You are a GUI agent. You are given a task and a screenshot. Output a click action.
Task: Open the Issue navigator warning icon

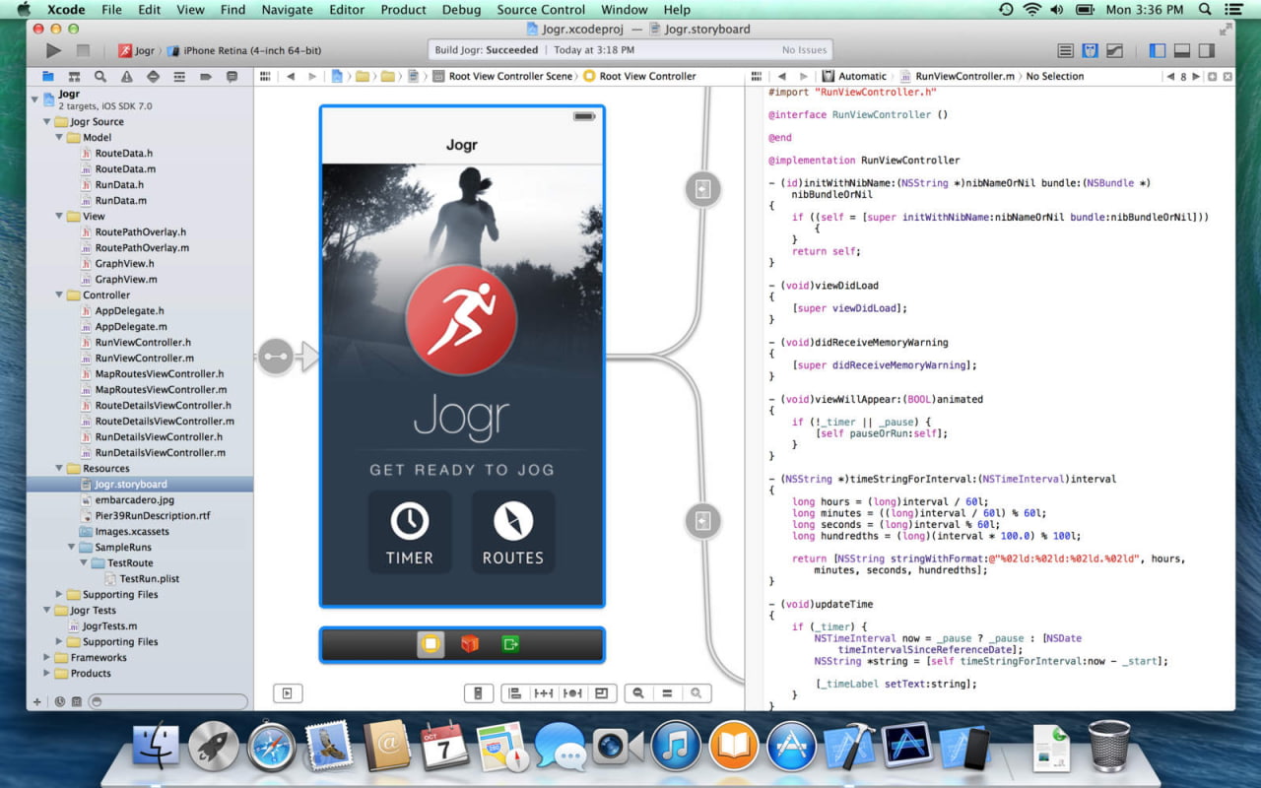[127, 76]
